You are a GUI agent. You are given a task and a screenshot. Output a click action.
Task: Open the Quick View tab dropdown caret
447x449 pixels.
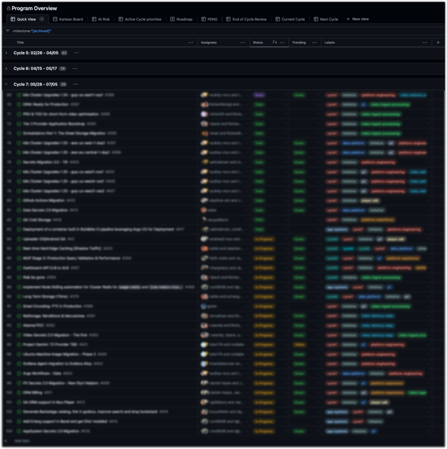click(x=41, y=19)
